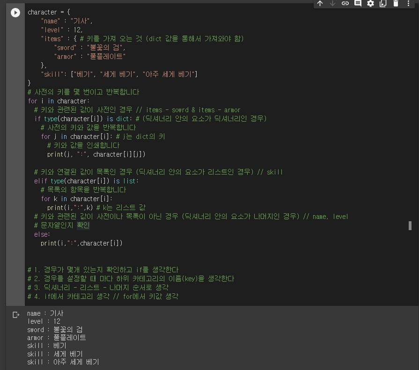Click the comment '# 사전의 키를 몇 번이고 반복합니다'
419x370 pixels.
pos(83,92)
